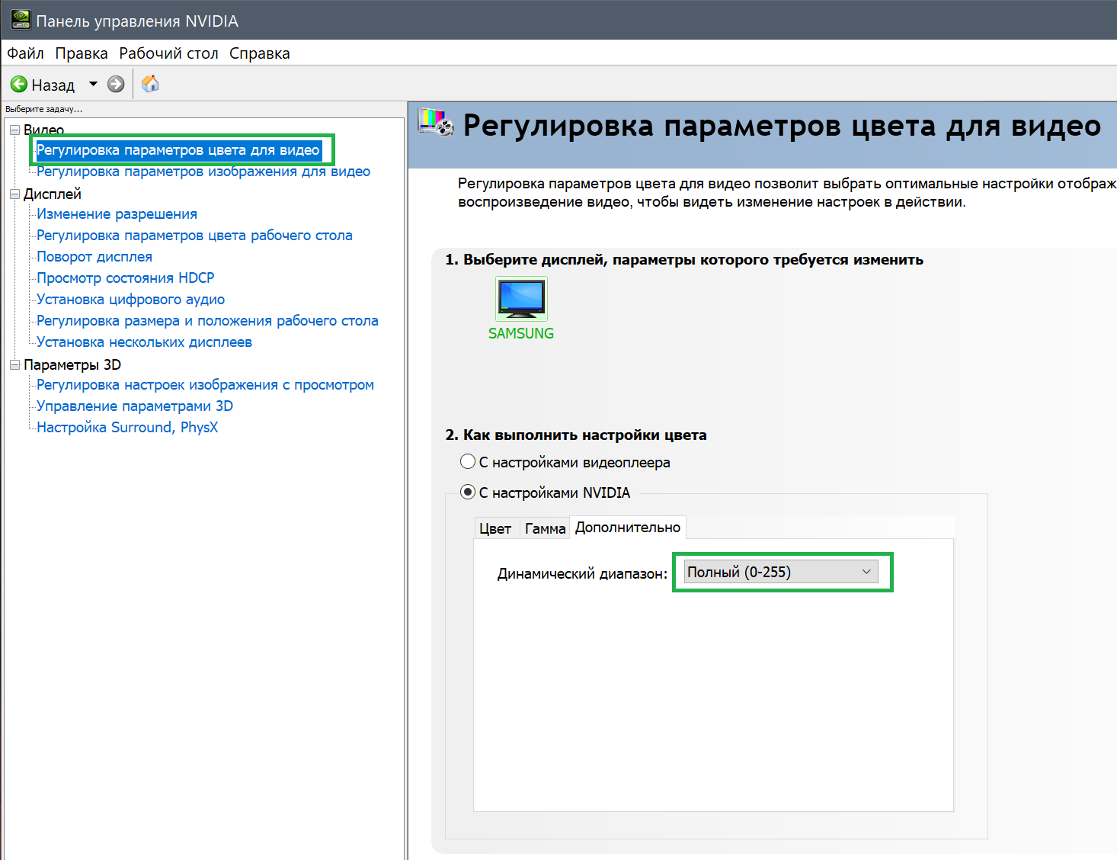Choose the 'С настройками видеоплеера' radio button
This screenshot has width=1117, height=860.
(468, 462)
